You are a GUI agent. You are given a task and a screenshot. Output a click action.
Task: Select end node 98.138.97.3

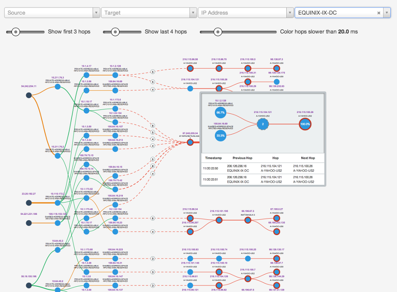[x=277, y=68]
